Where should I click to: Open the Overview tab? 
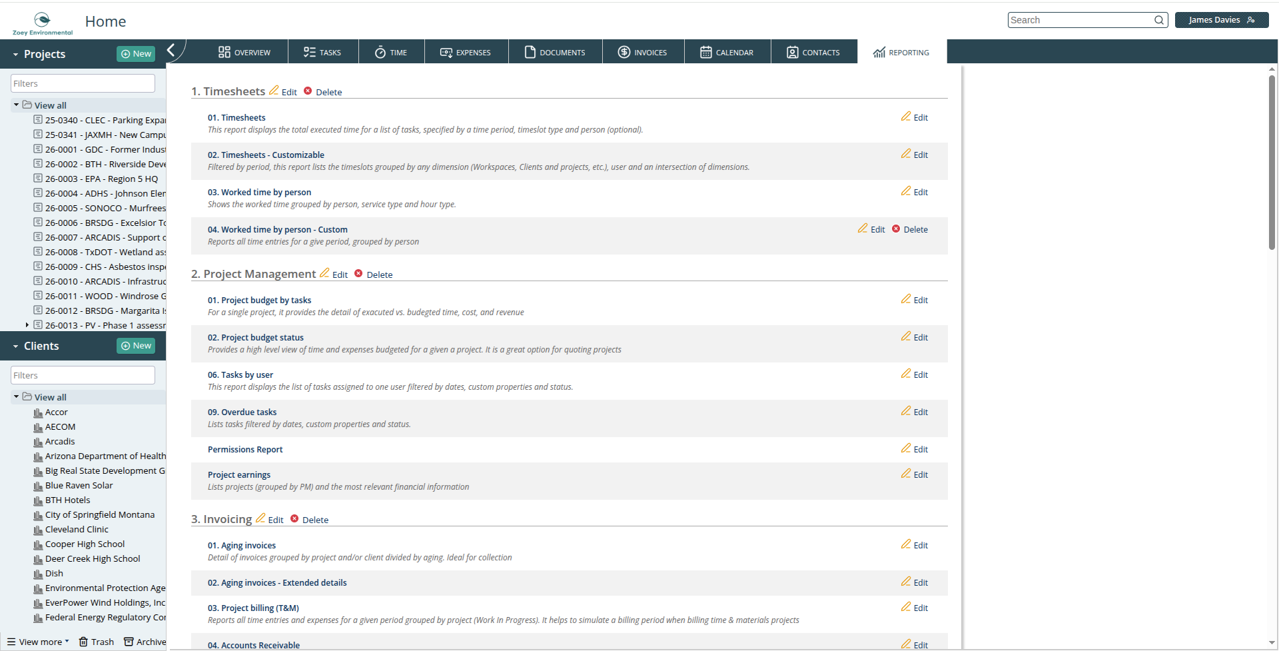[x=244, y=52]
